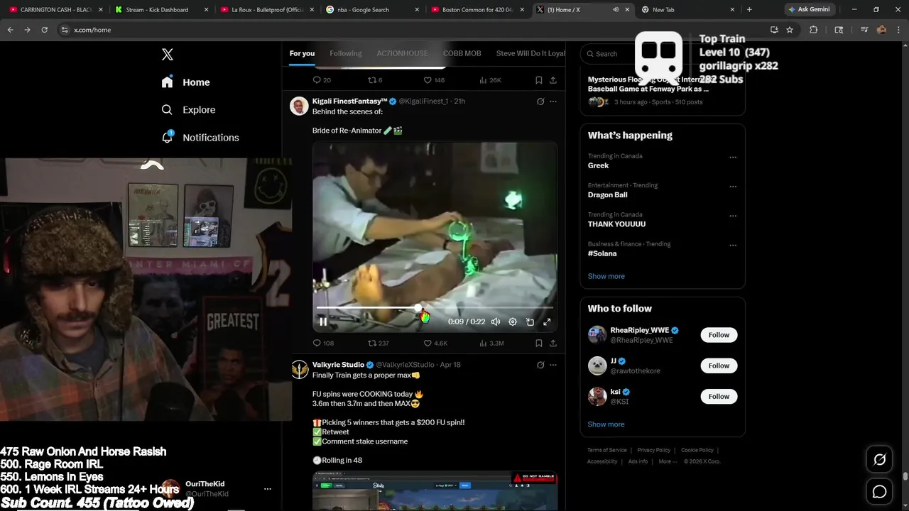Image resolution: width=909 pixels, height=511 pixels.
Task: Like the top post with 146 likes
Action: pyautogui.click(x=434, y=80)
